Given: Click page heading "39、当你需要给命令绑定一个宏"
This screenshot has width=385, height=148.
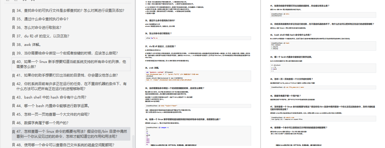Looking at the screenshot, I should point(175,88).
